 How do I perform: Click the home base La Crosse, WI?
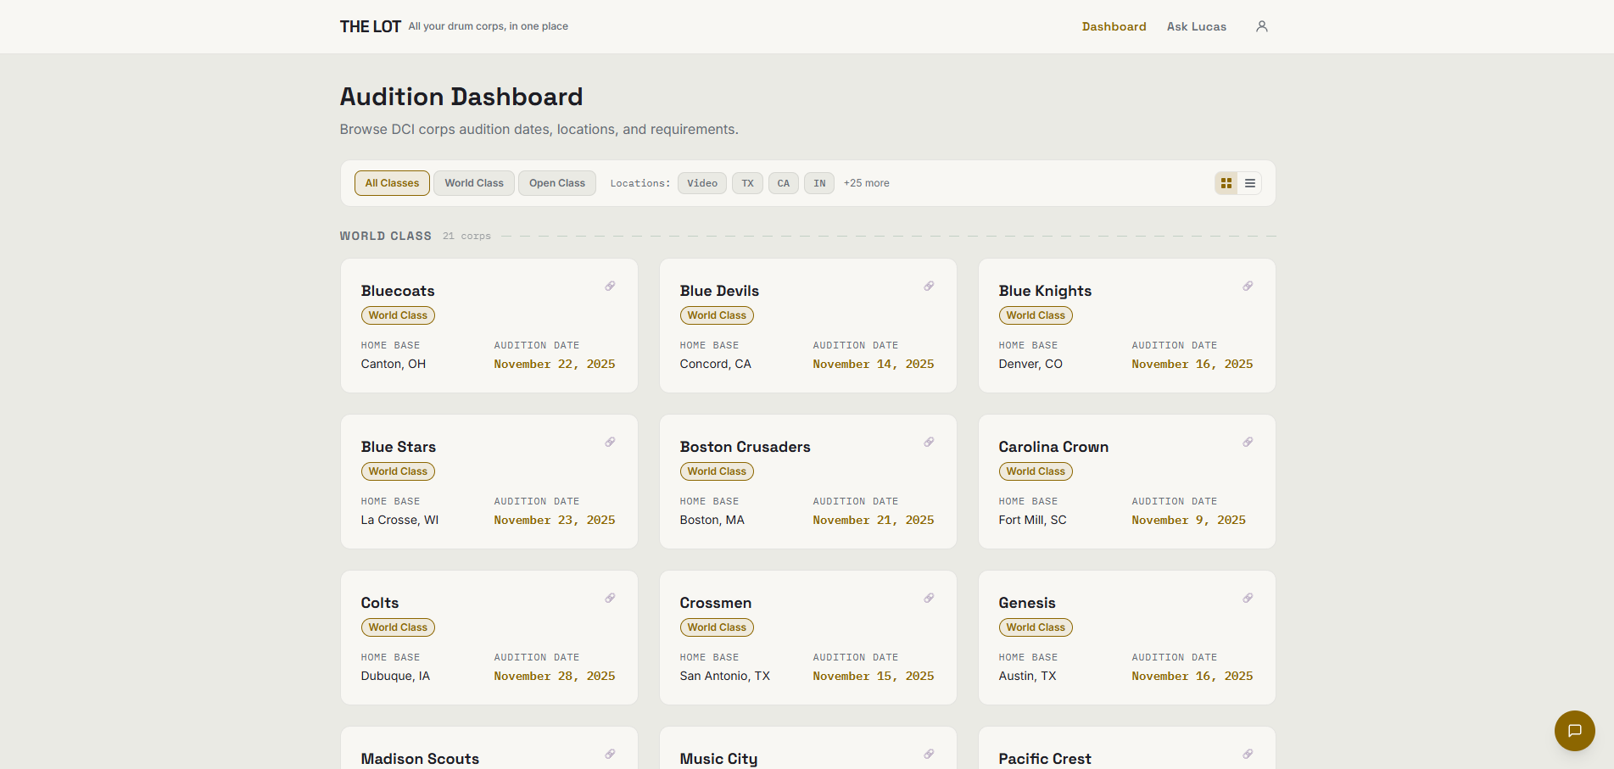click(x=399, y=521)
